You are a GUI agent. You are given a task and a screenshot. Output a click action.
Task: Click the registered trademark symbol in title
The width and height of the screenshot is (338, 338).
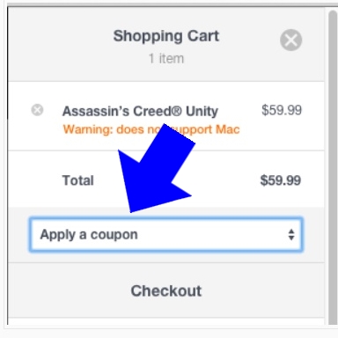coord(177,111)
